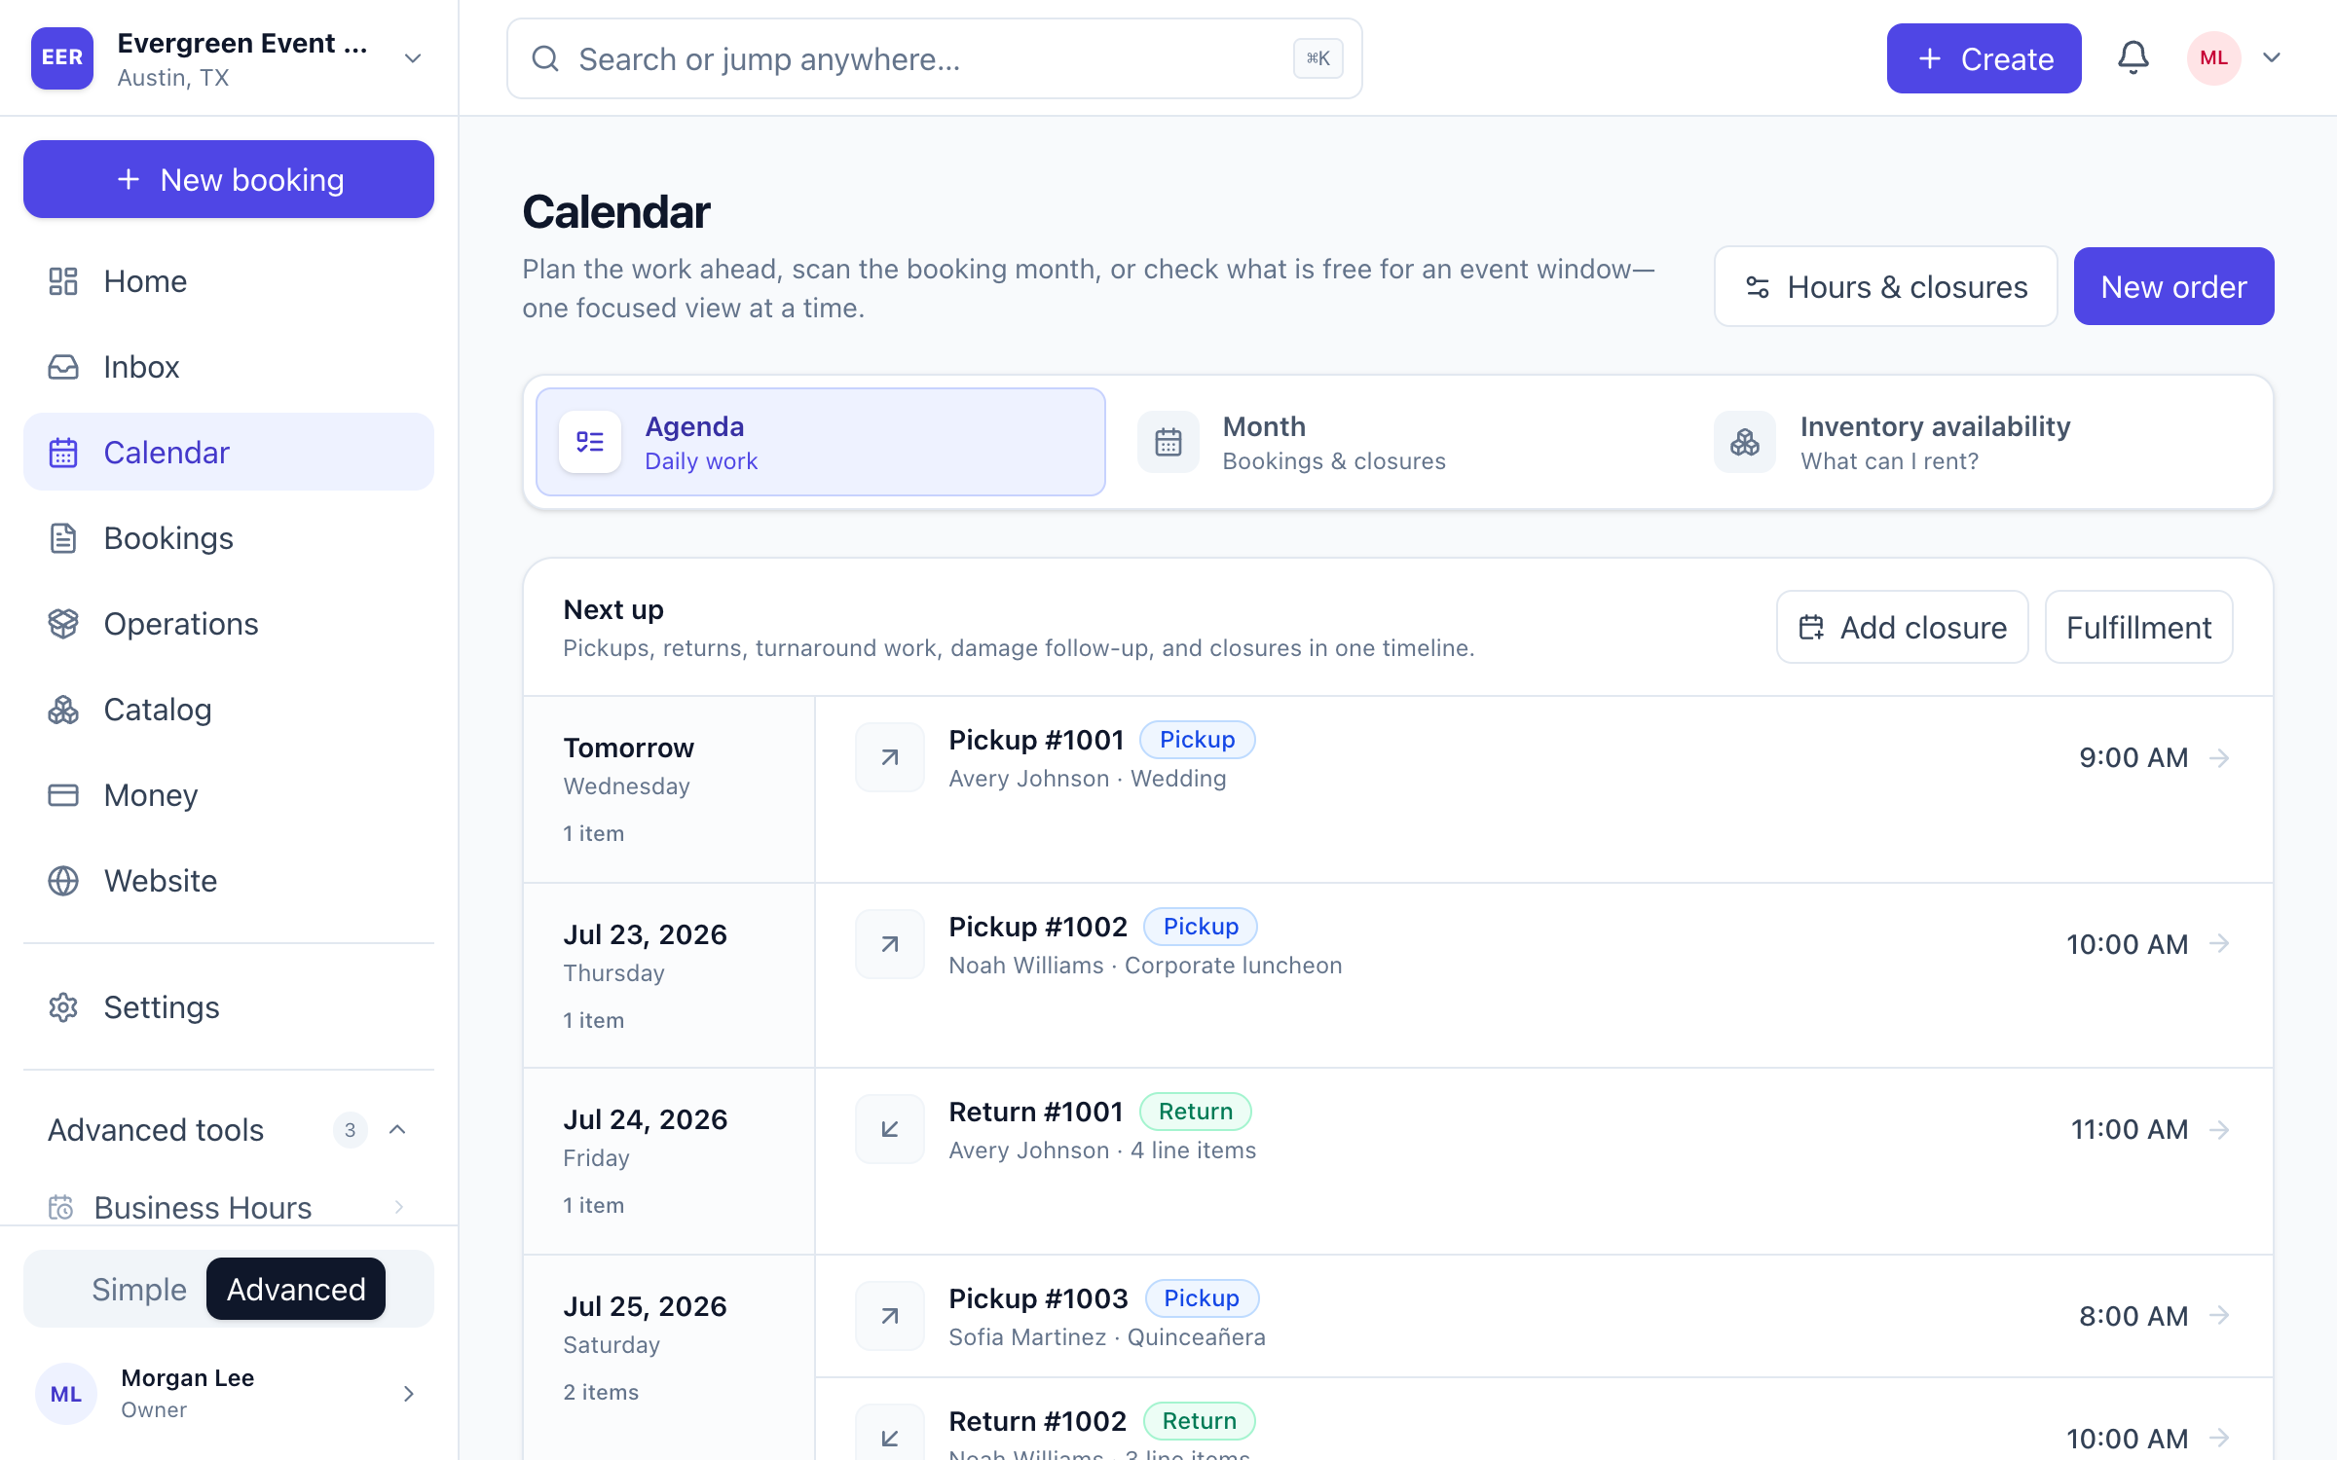The width and height of the screenshot is (2337, 1460).
Task: Open Operations in the sidebar
Action: coord(229,624)
